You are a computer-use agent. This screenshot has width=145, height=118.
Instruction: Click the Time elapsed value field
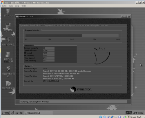(49, 58)
